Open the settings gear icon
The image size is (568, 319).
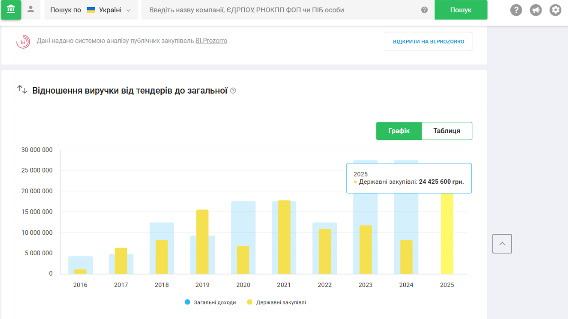[555, 10]
